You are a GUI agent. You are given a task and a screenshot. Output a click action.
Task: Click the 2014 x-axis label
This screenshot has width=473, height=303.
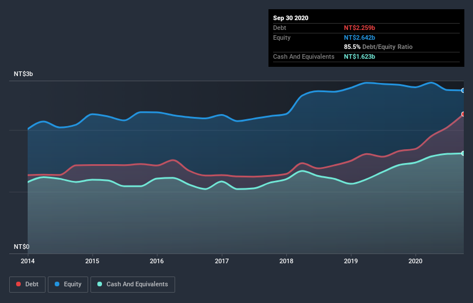pyautogui.click(x=28, y=261)
